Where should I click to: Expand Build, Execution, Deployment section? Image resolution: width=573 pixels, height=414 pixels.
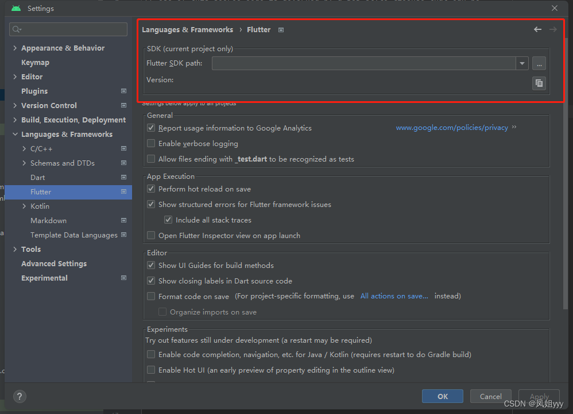(x=15, y=120)
